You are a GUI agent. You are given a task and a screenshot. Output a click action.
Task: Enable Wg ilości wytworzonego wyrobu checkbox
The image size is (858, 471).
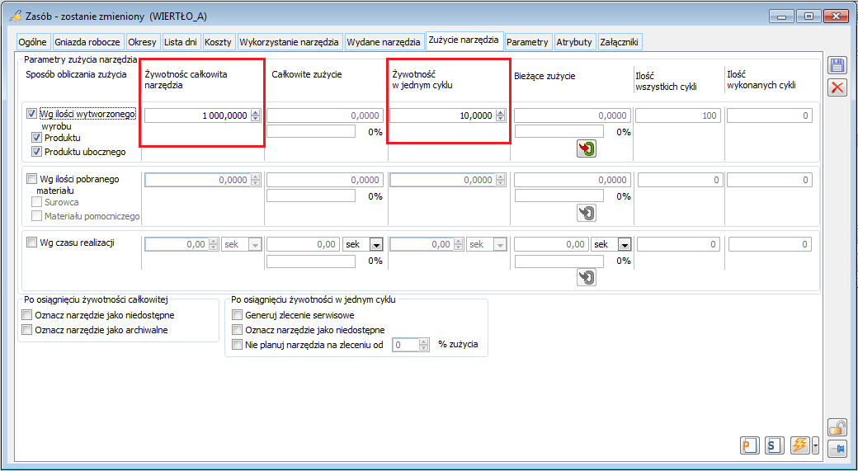point(31,114)
